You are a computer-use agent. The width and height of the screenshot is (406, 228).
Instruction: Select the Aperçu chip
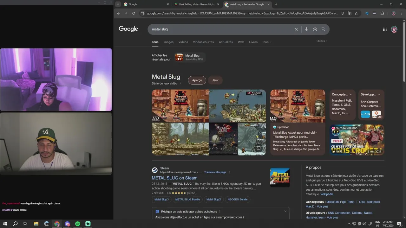197,80
